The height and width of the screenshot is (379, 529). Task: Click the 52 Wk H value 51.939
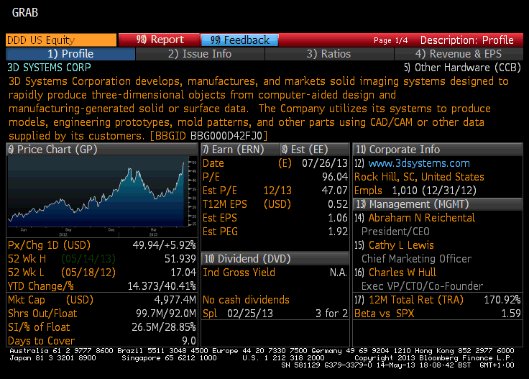pyautogui.click(x=180, y=259)
